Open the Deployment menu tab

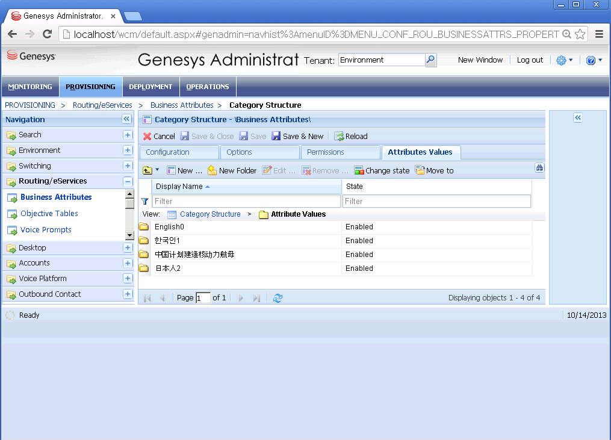click(x=150, y=87)
